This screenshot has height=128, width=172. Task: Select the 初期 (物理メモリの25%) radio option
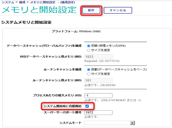point(89,46)
